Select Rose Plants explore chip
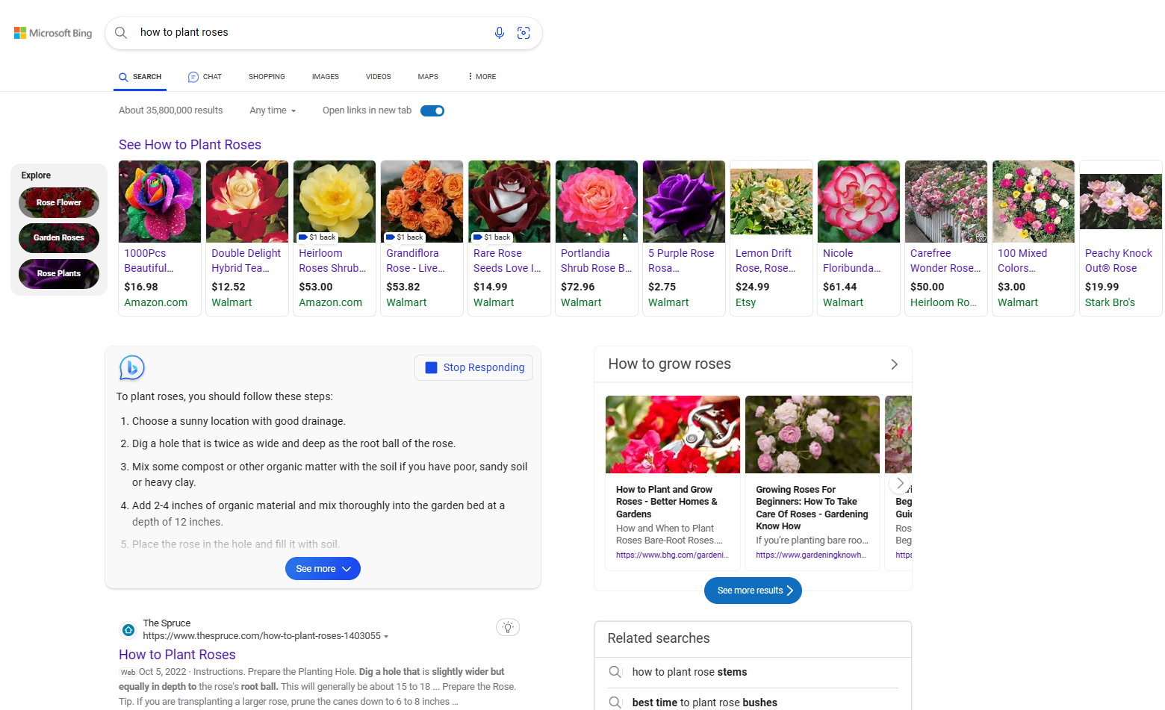The image size is (1165, 710). (59, 274)
